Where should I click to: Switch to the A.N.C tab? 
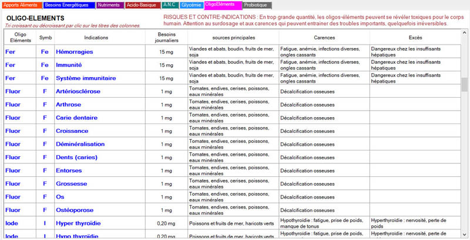(x=170, y=5)
